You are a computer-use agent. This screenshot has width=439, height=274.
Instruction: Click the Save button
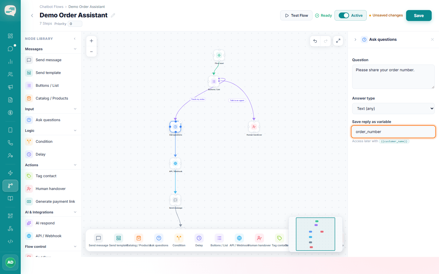tap(419, 16)
